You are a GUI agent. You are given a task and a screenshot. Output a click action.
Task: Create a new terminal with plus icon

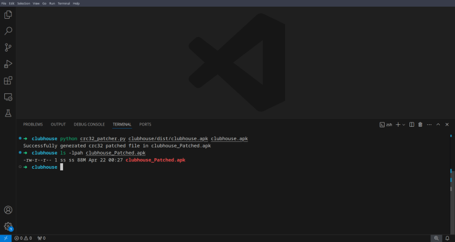(x=398, y=125)
